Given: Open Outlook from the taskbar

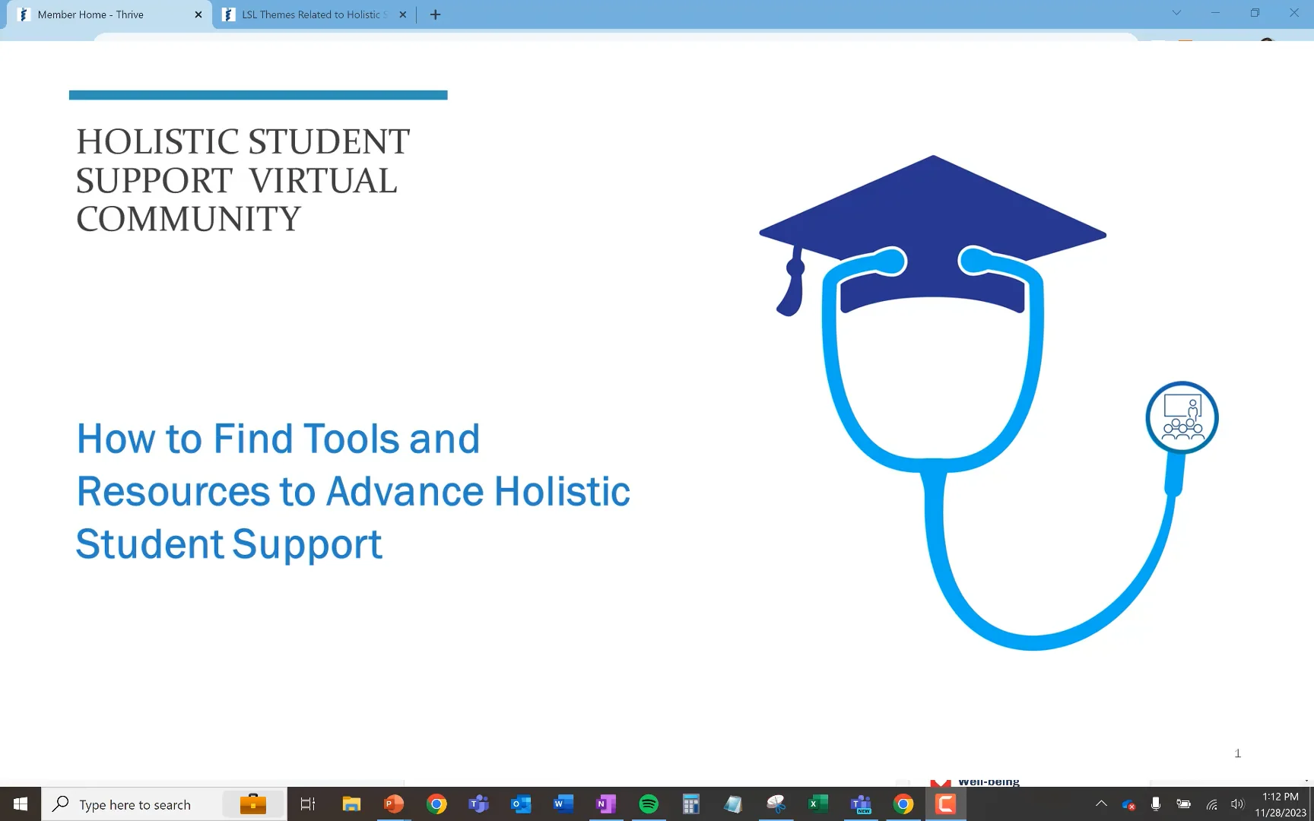Looking at the screenshot, I should coord(520,804).
